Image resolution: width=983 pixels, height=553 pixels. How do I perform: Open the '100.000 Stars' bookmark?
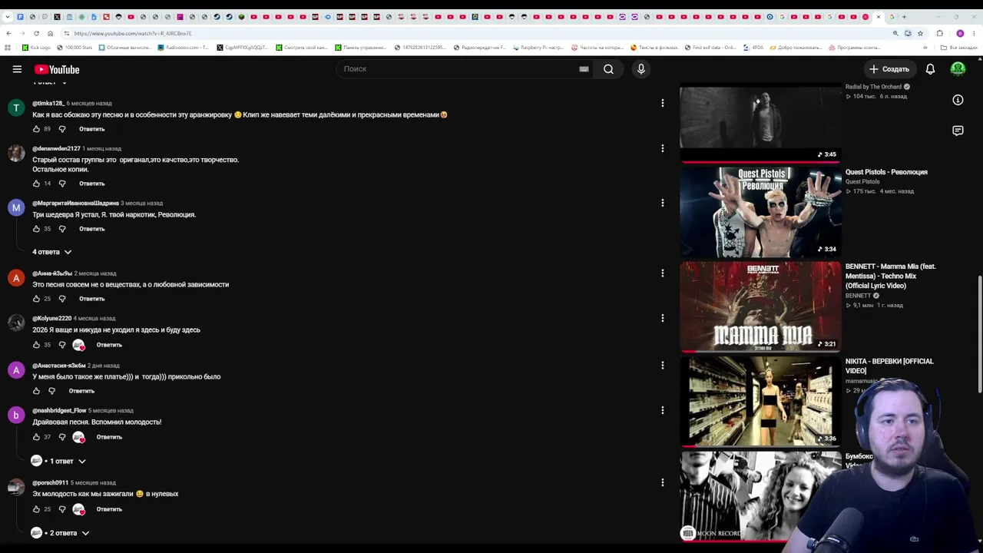click(x=74, y=48)
